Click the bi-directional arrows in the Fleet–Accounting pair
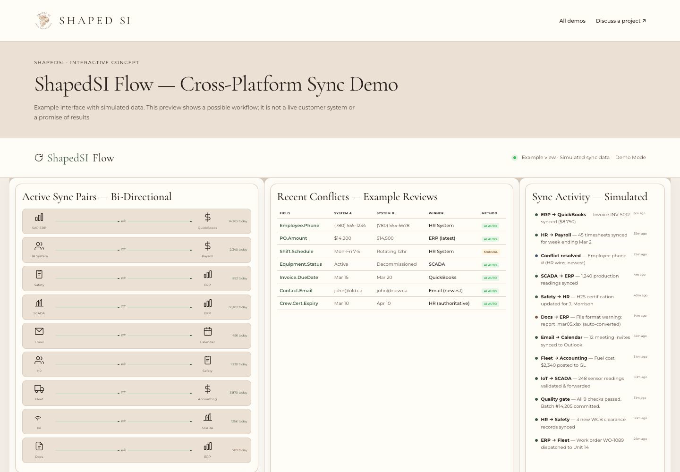The image size is (680, 472). pyautogui.click(x=123, y=393)
